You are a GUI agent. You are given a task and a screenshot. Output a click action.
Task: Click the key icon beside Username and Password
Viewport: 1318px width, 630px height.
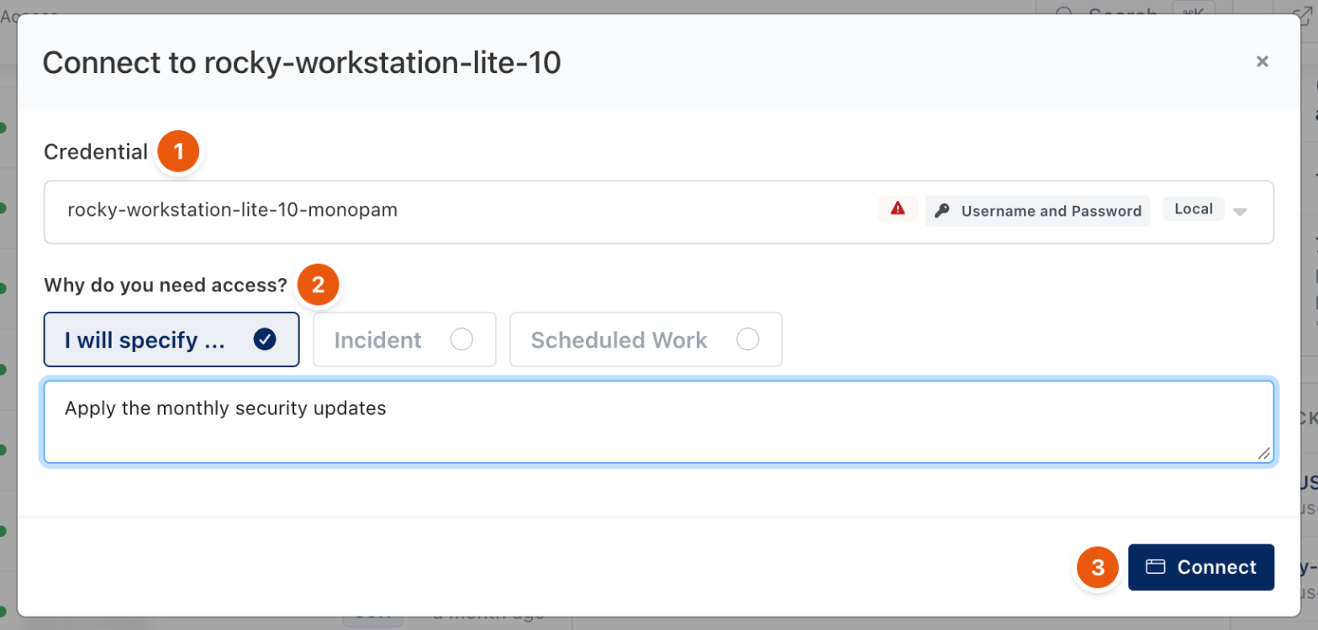(x=943, y=211)
